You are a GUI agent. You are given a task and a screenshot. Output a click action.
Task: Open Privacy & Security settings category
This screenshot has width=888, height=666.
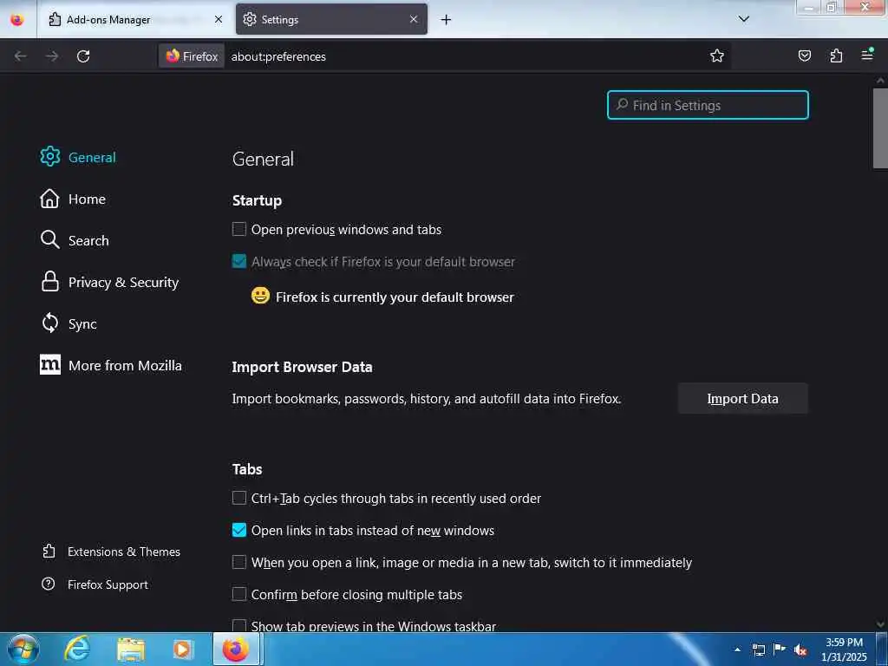pos(123,282)
